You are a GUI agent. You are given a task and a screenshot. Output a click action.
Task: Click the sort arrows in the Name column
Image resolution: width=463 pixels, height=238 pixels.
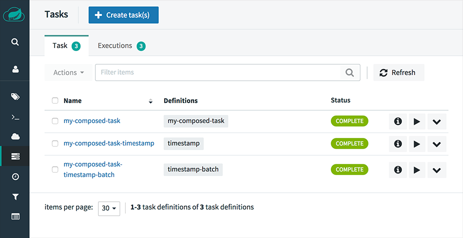(151, 101)
